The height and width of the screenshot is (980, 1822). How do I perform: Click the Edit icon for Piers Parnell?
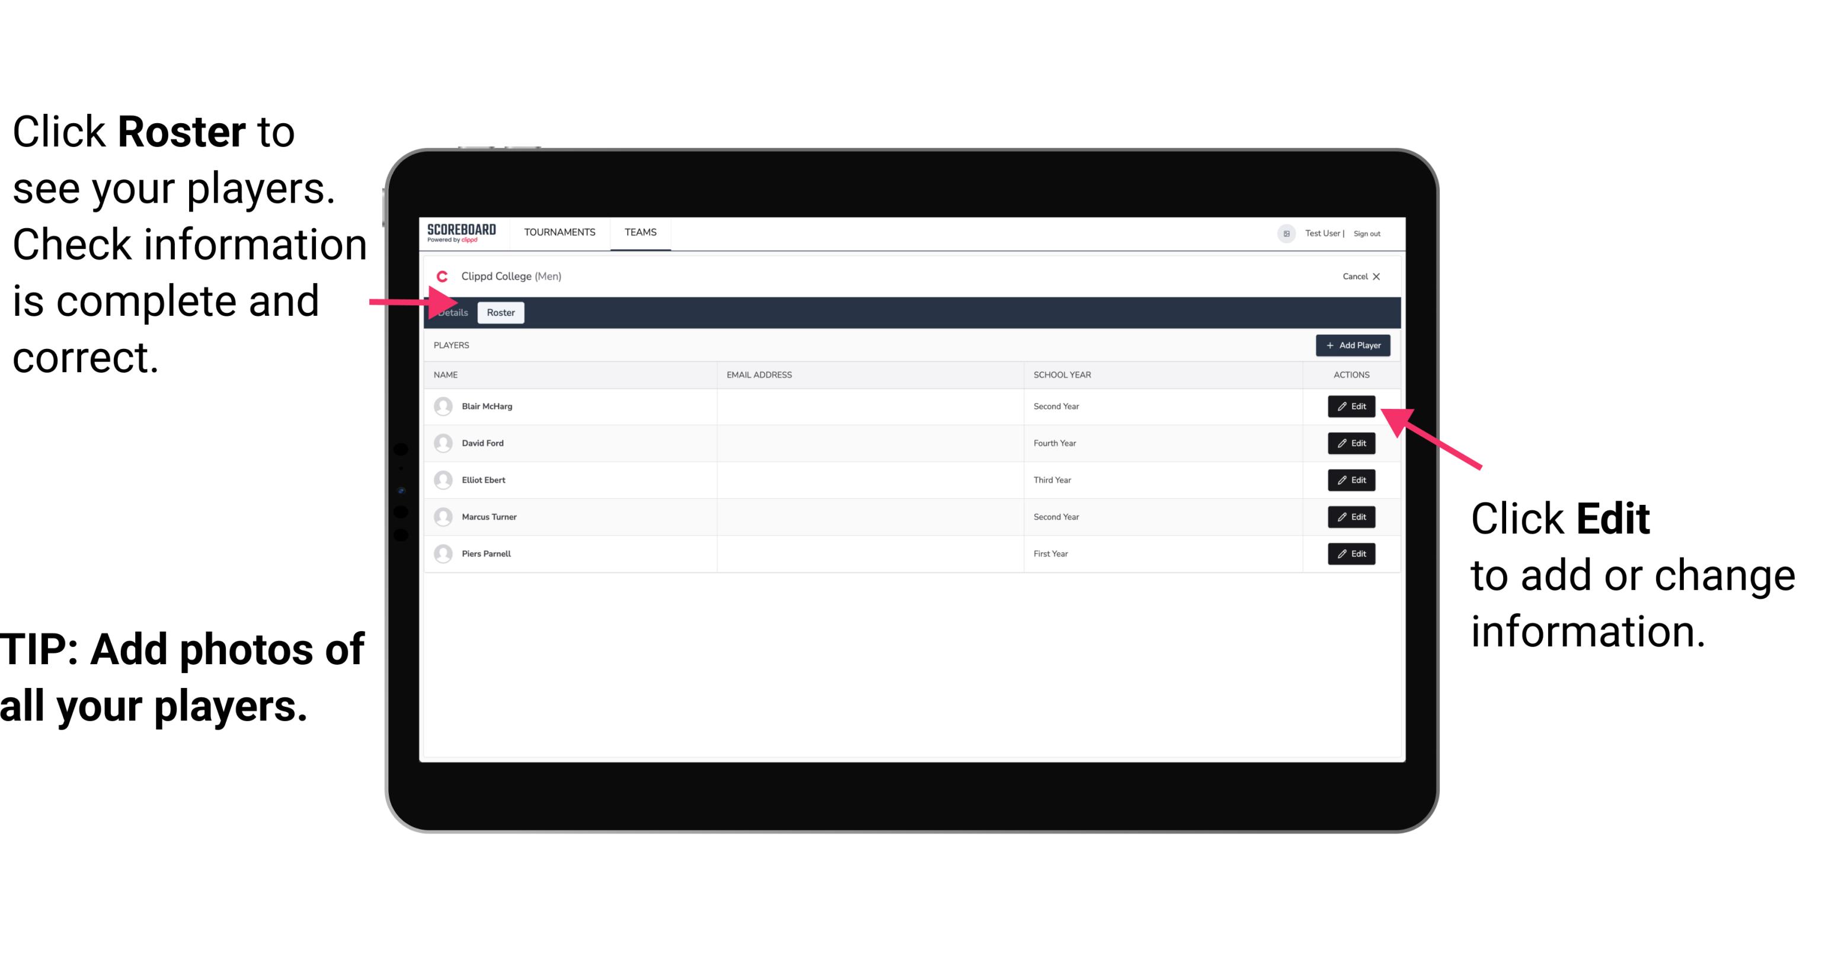1351,554
